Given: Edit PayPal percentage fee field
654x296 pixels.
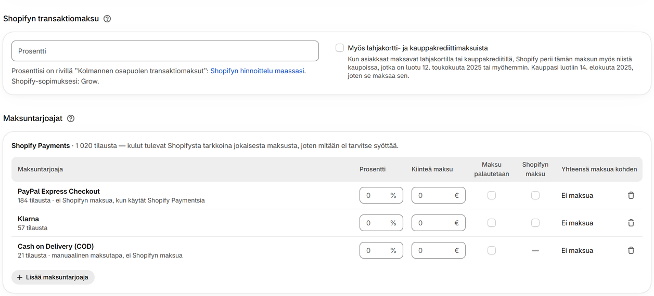Looking at the screenshot, I should [x=381, y=195].
